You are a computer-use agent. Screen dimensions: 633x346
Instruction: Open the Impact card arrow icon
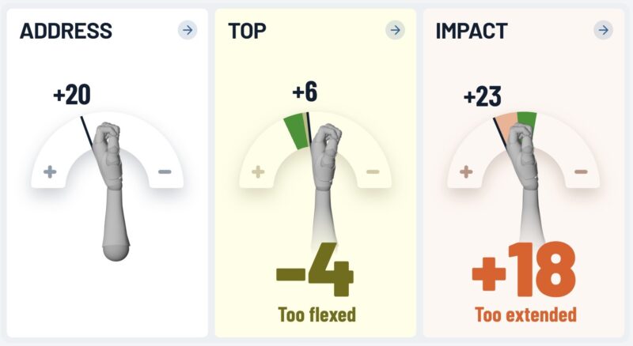(604, 30)
